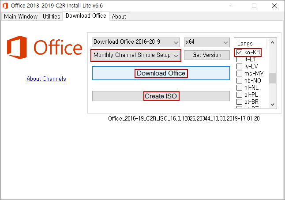The height and width of the screenshot is (200, 285).
Task: Click the Langs header label
Action: (x=245, y=43)
